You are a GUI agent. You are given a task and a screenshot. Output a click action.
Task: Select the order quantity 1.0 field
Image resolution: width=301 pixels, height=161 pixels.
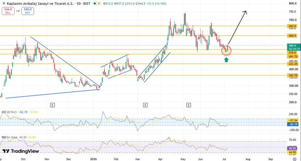click(18, 11)
